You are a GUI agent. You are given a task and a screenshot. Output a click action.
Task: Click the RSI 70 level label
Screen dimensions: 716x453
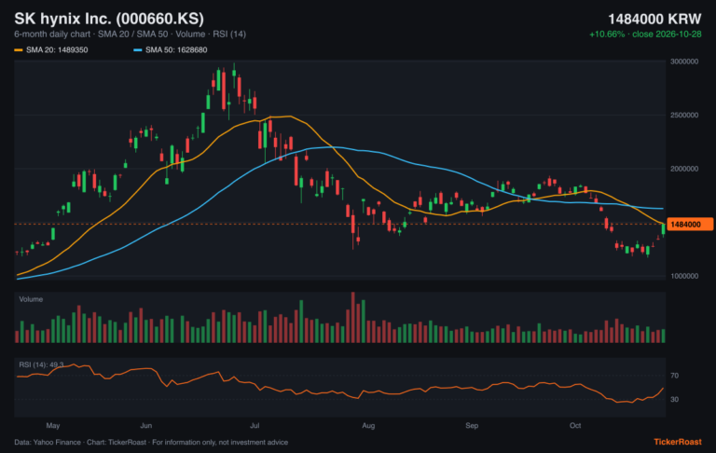coord(674,376)
